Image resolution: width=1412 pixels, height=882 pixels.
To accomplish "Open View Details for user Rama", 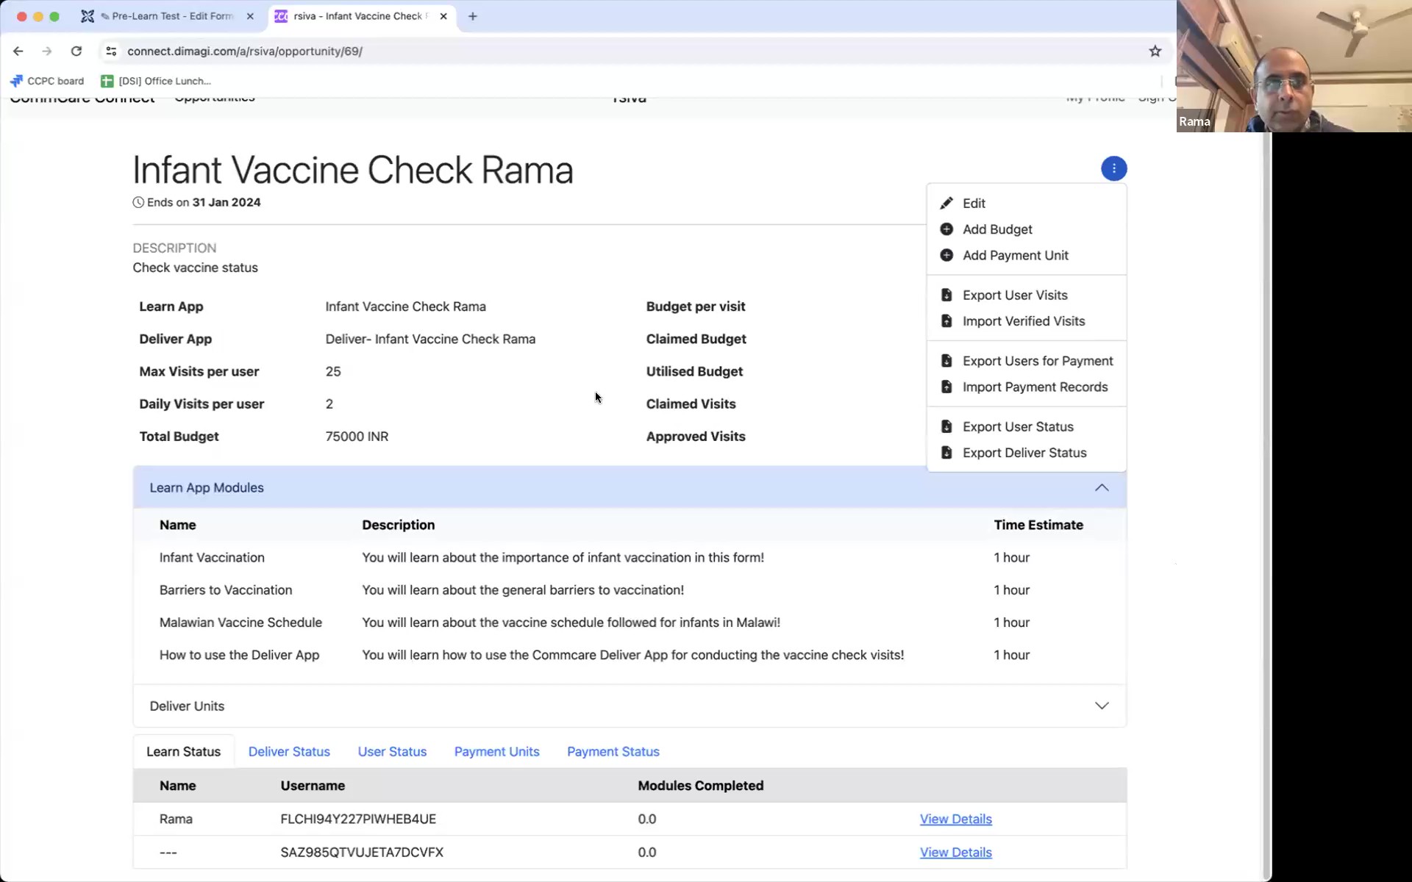I will coord(955,819).
